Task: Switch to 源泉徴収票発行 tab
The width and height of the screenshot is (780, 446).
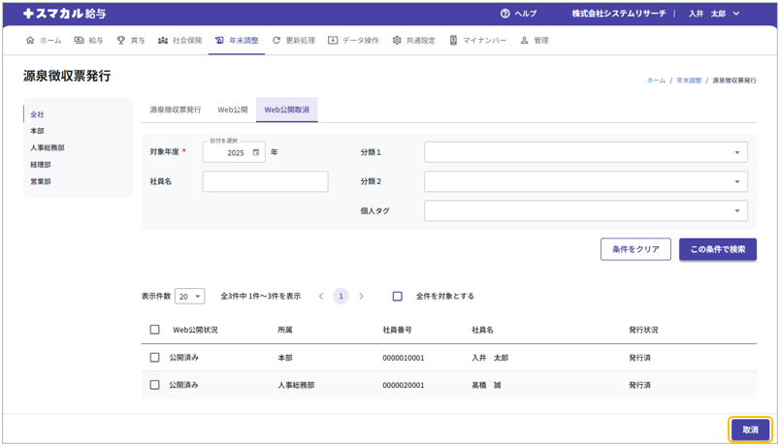Action: [176, 111]
